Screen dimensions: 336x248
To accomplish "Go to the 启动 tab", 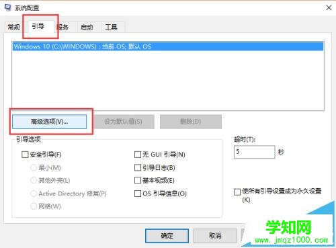I will coord(87,28).
